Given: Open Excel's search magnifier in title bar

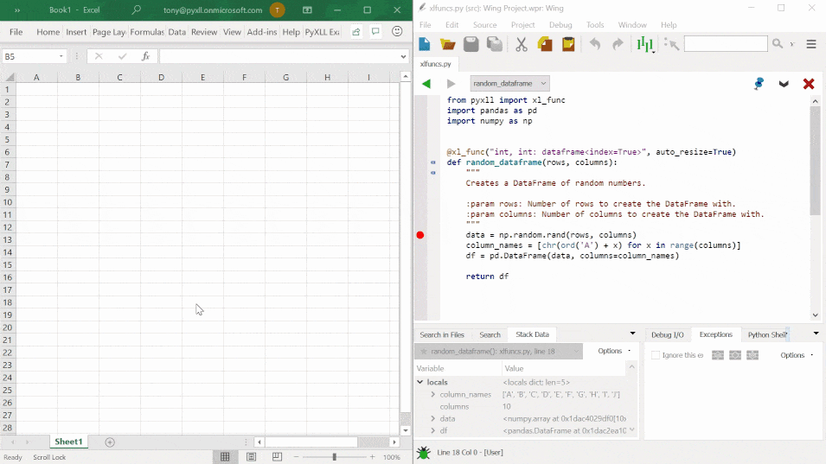Looking at the screenshot, I should (137, 10).
